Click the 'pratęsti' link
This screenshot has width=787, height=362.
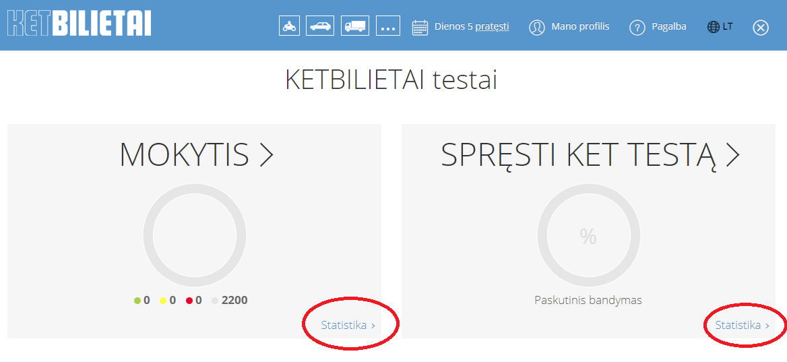coord(492,26)
